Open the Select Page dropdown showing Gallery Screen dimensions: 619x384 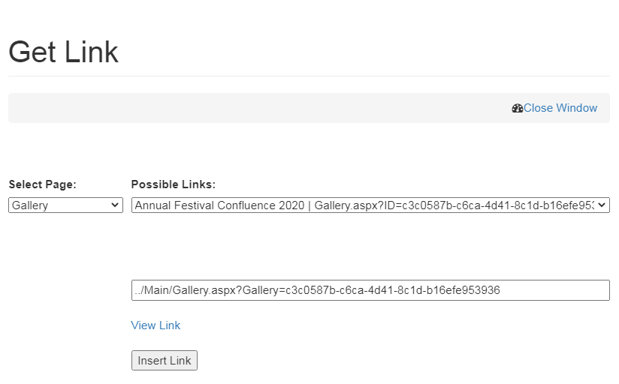click(65, 205)
